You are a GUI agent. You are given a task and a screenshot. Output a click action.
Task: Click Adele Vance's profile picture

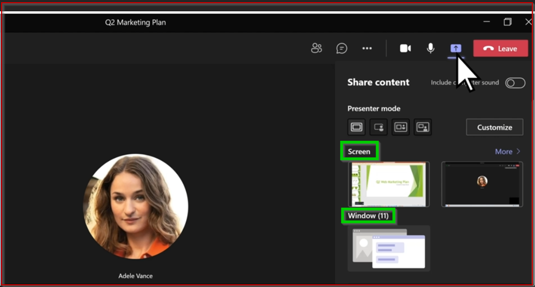(x=136, y=207)
